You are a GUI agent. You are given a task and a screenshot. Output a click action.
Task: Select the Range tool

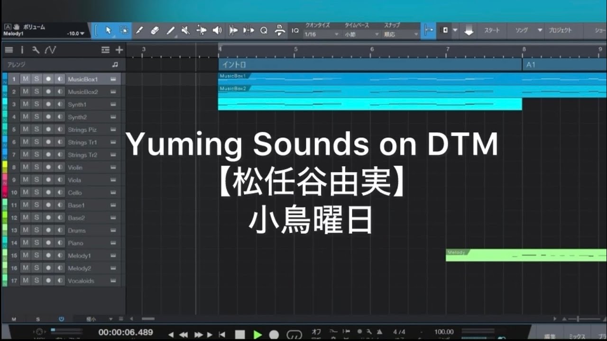[124, 30]
